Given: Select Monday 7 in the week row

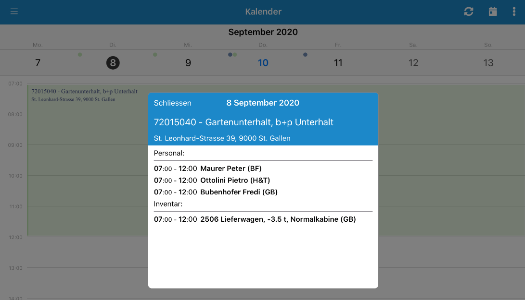Looking at the screenshot, I should [38, 63].
